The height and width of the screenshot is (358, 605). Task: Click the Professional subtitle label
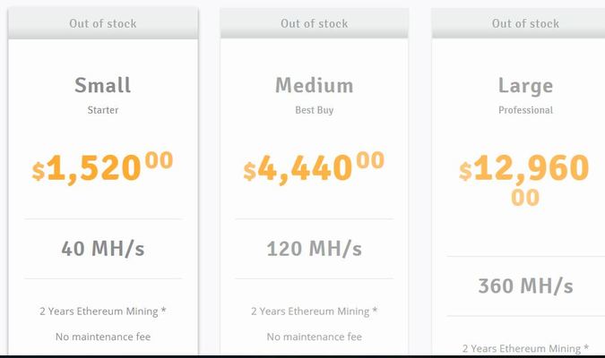click(x=525, y=111)
